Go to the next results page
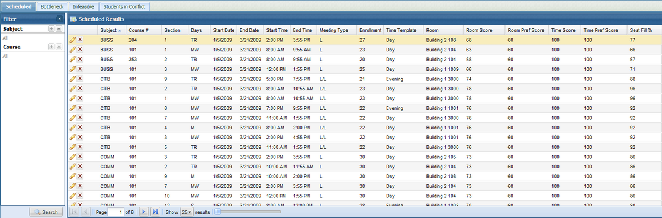Screen dimensions: 662x218 (144, 212)
